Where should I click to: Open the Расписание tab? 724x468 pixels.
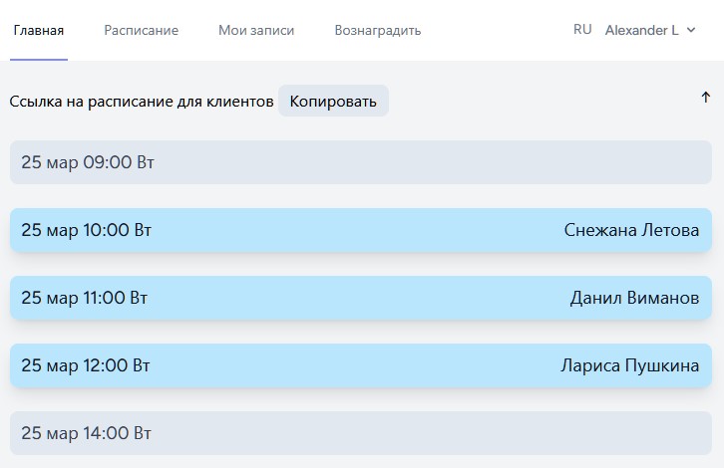click(141, 30)
